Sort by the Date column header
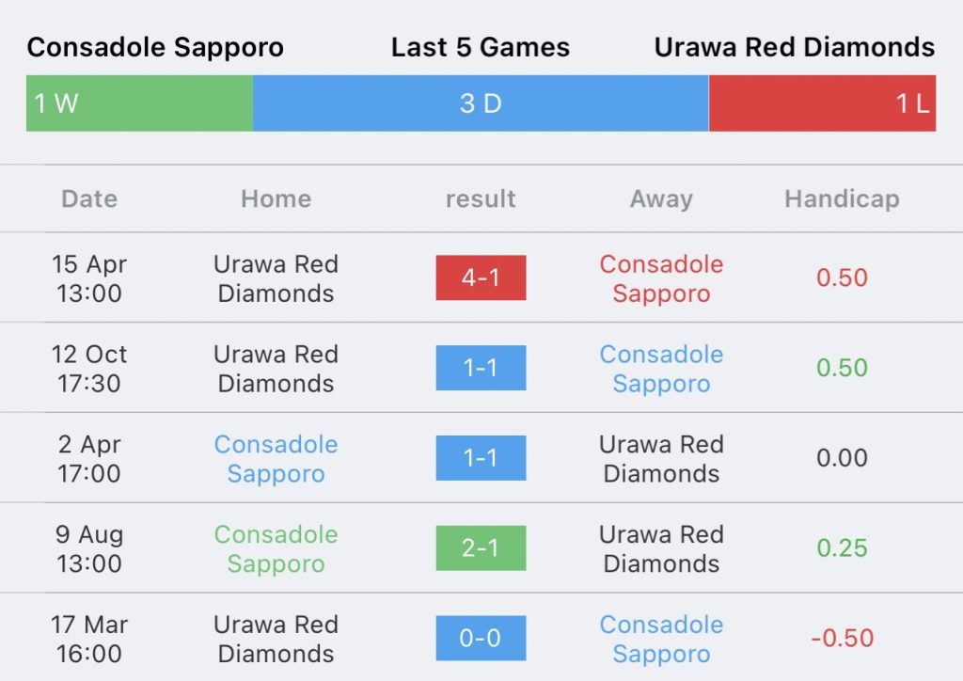Viewport: 963px width, 681px height. pyautogui.click(x=89, y=199)
